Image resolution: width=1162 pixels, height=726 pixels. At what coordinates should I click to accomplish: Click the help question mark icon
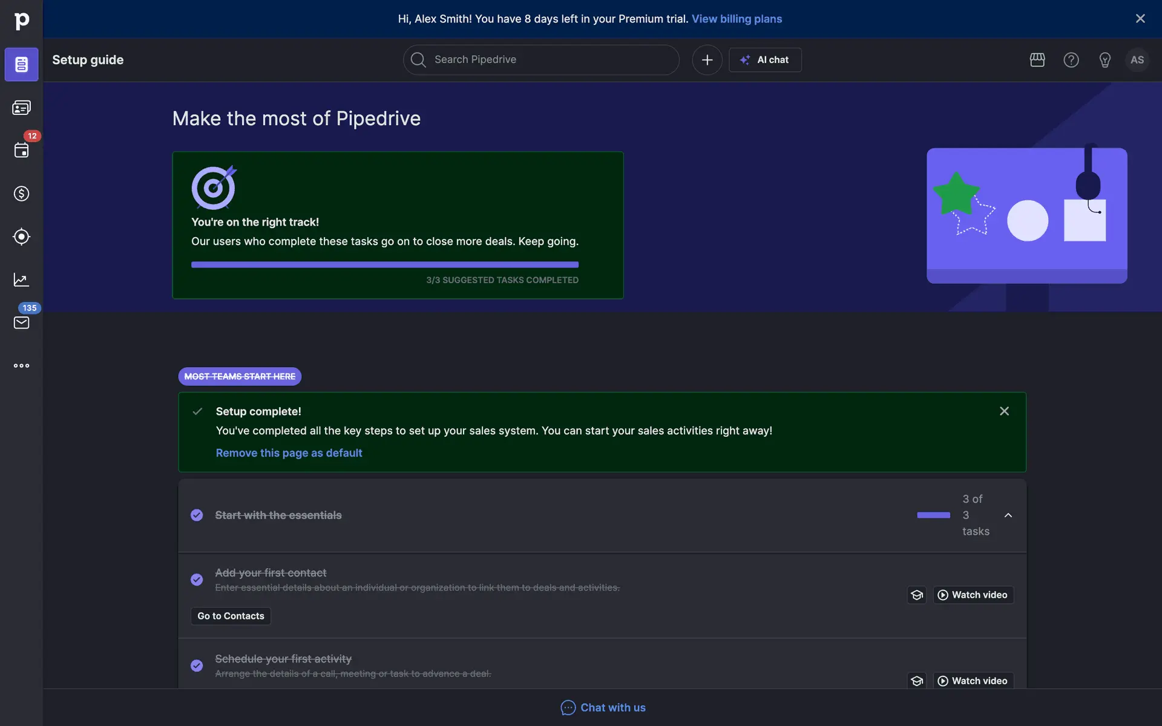coord(1071,60)
